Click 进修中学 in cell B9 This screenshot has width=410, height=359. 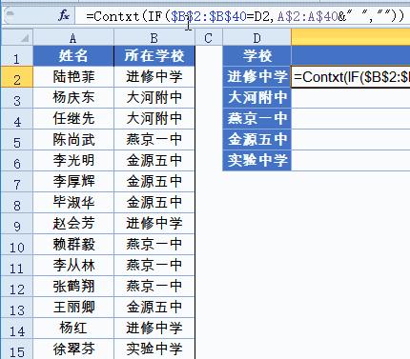pos(154,224)
